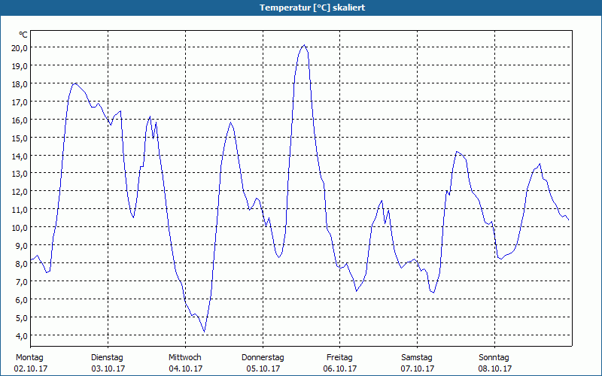Select the 12,0 y-axis value
The width and height of the screenshot is (602, 376).
click(20, 192)
